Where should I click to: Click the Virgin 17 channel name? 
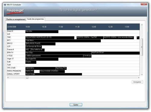click(10, 59)
